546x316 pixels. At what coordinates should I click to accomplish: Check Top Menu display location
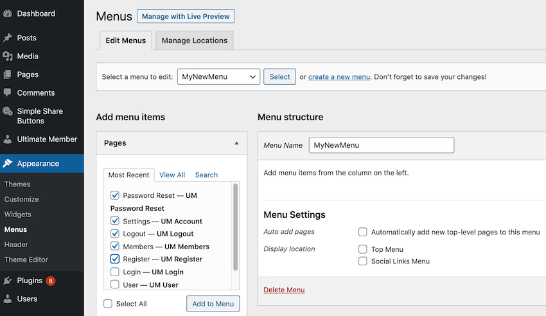tap(363, 249)
